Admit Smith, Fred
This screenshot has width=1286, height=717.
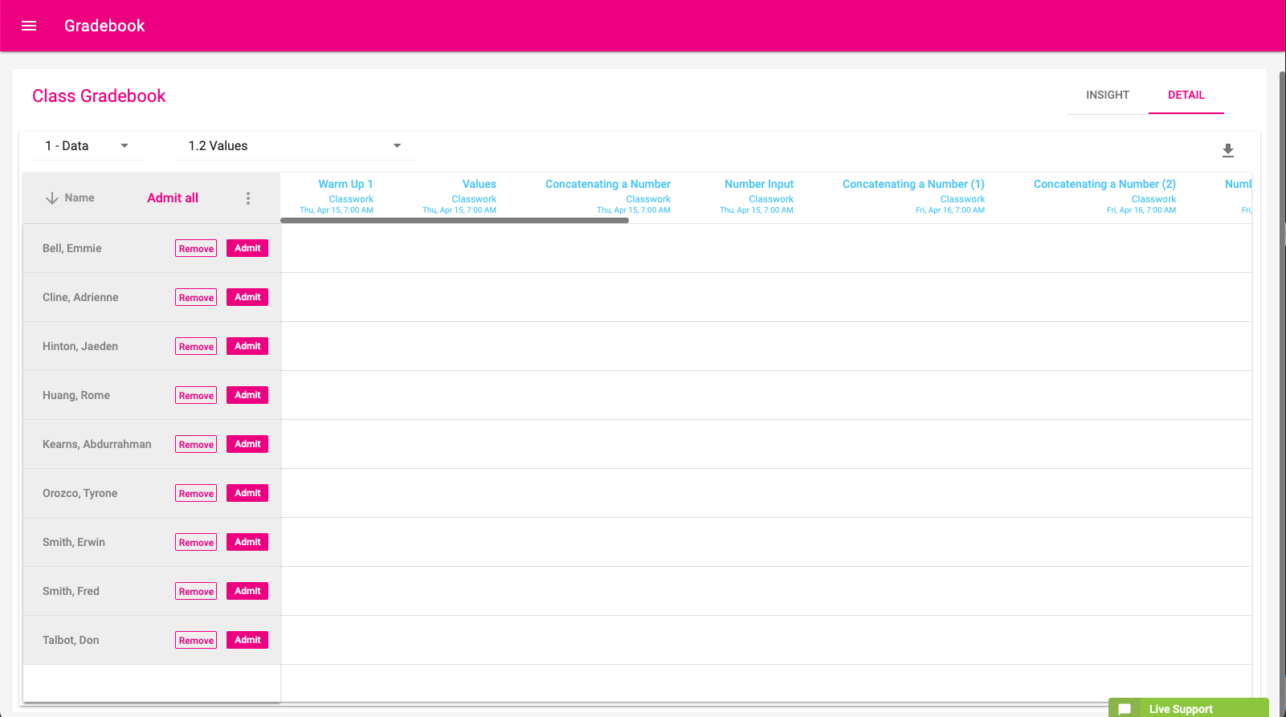[247, 591]
